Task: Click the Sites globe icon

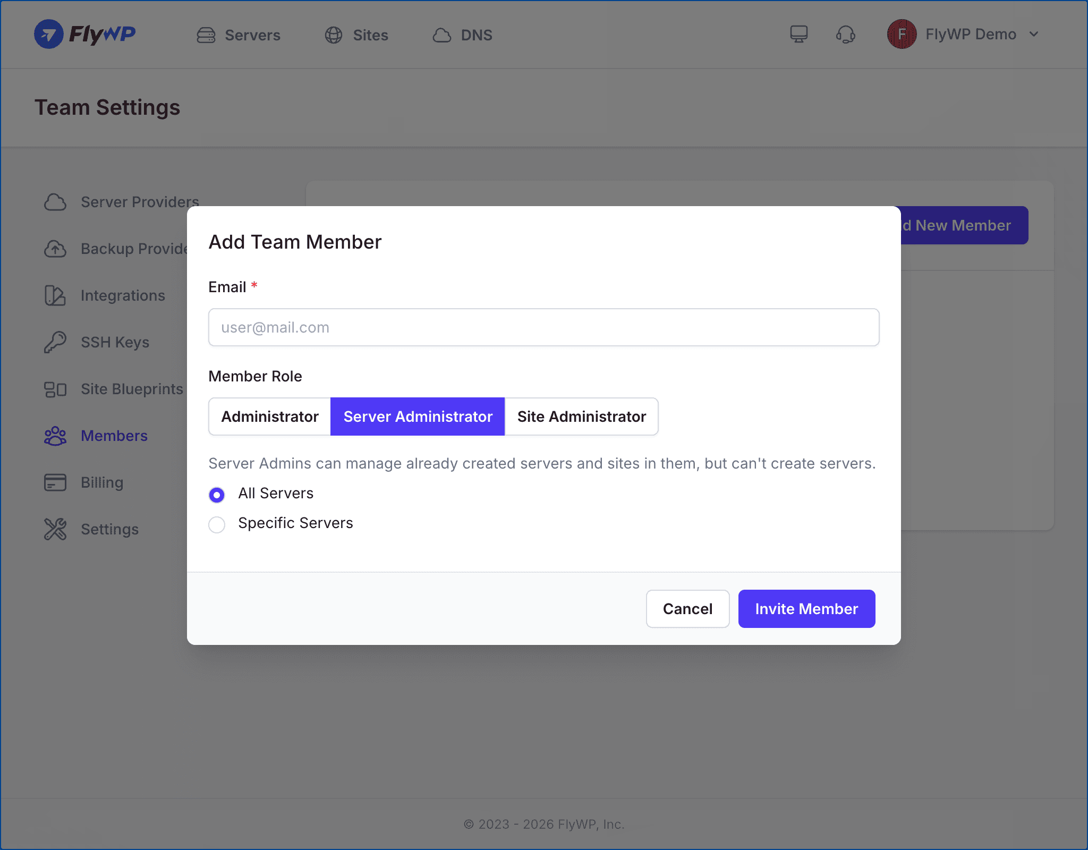Action: 334,35
